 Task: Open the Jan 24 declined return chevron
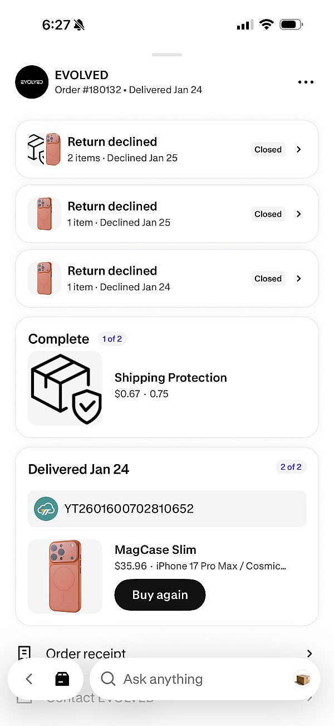tap(299, 279)
